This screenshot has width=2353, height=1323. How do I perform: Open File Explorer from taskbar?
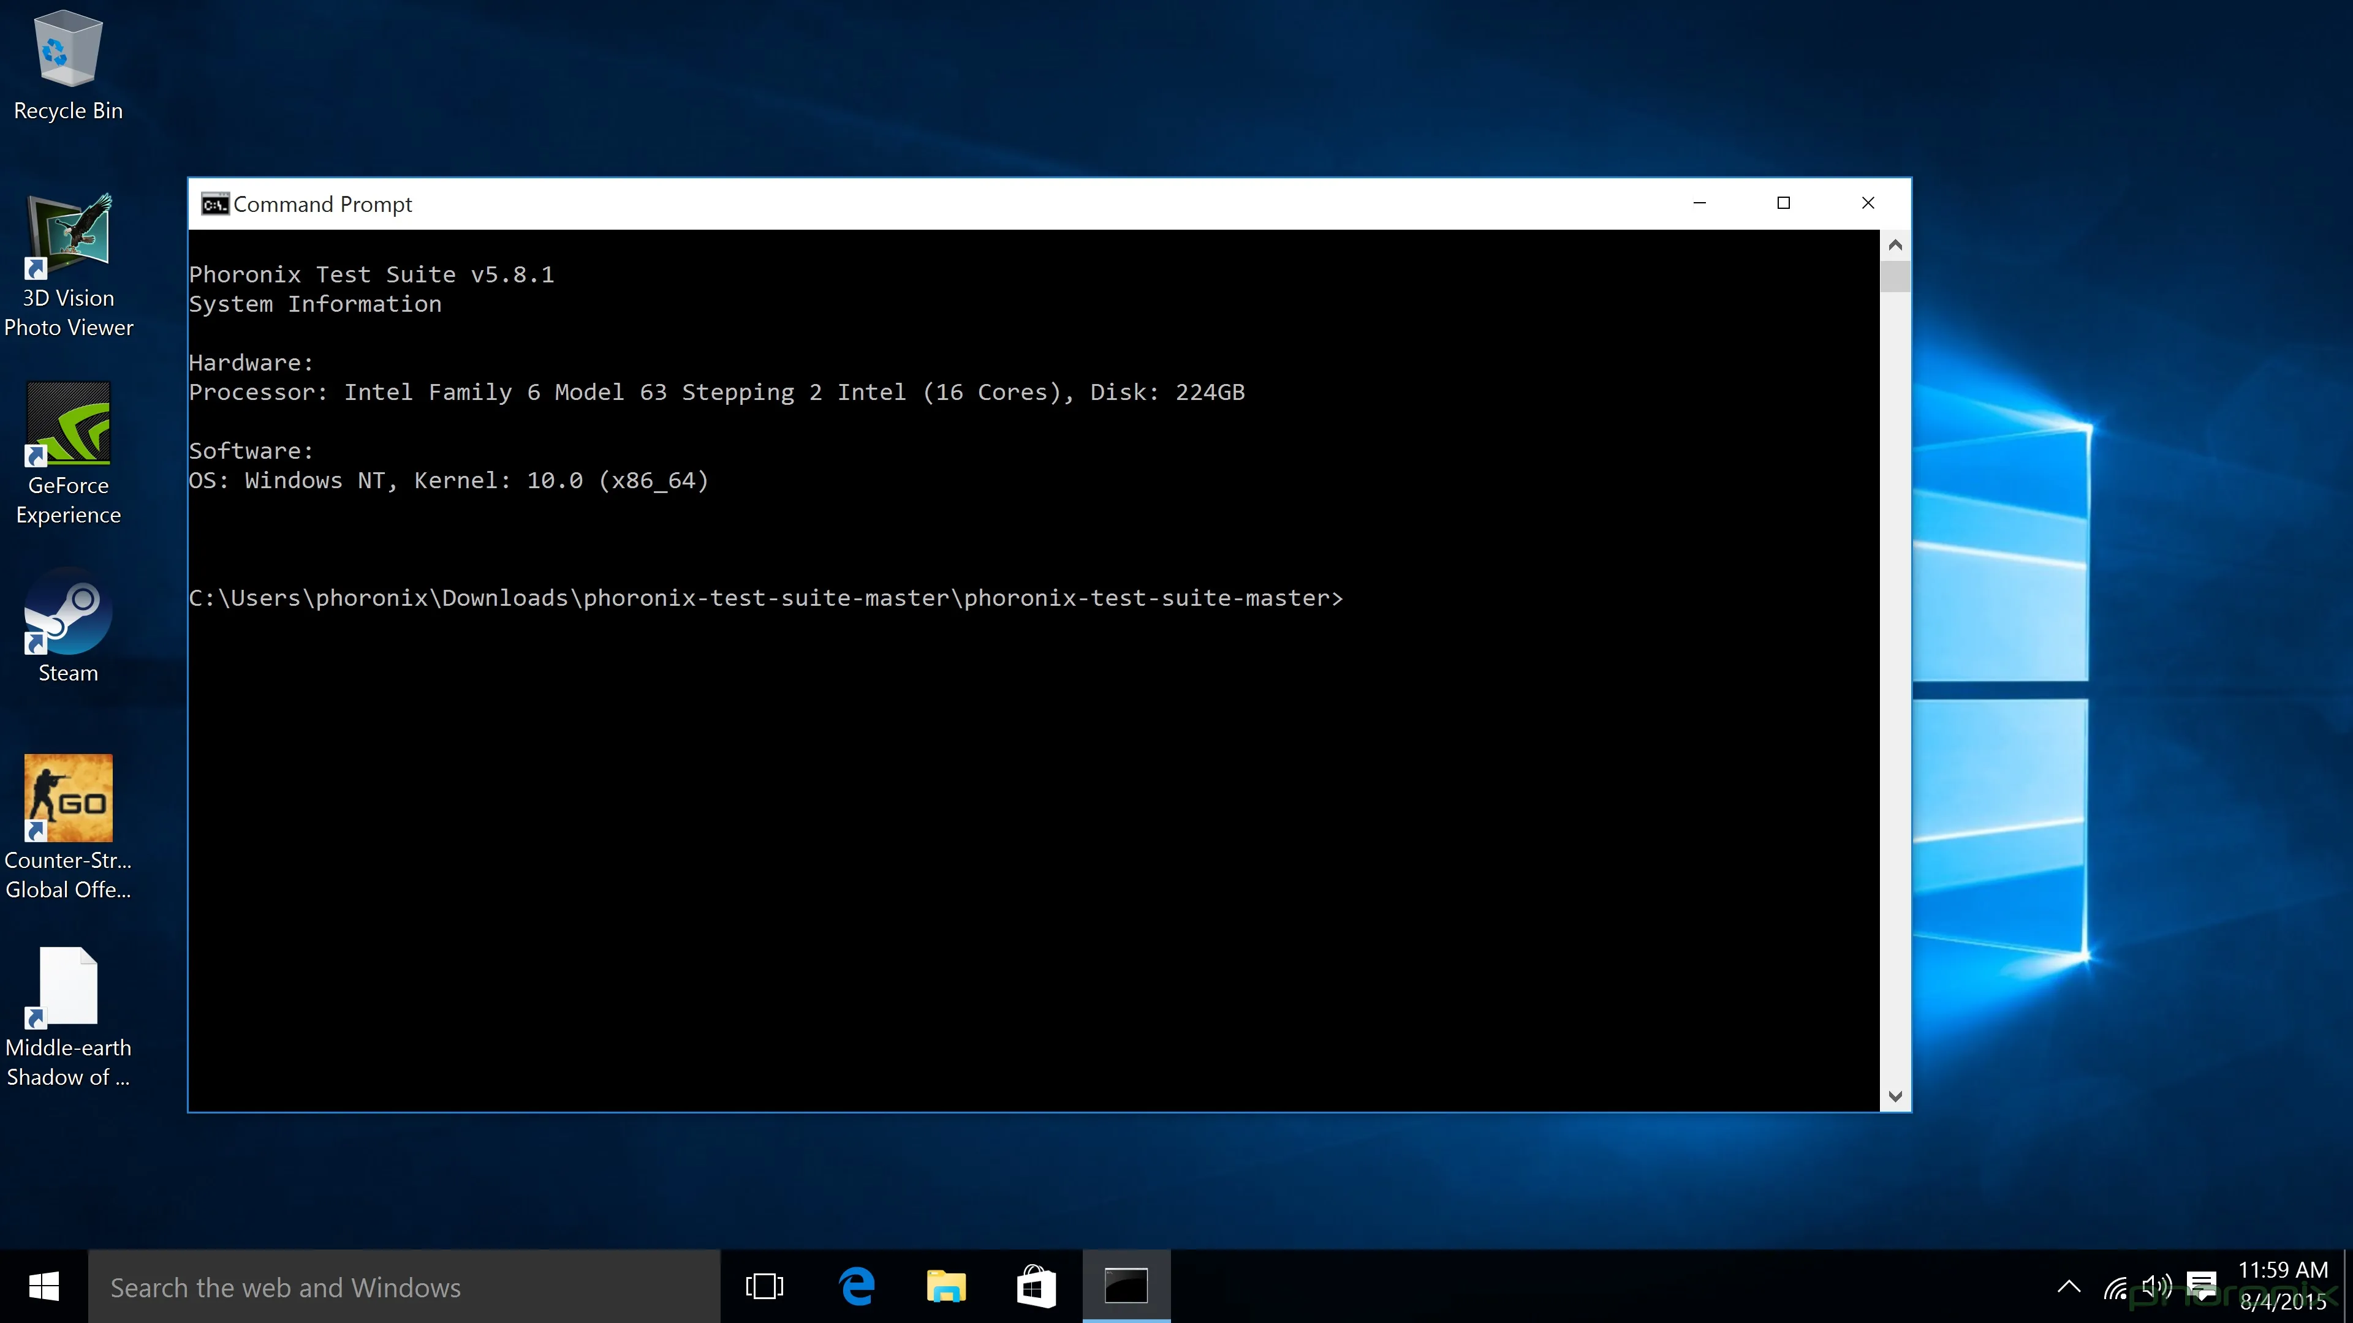(945, 1287)
